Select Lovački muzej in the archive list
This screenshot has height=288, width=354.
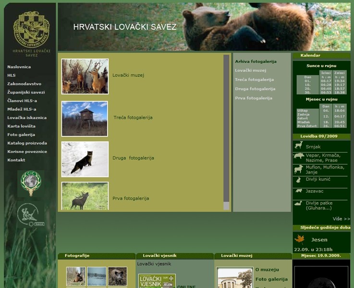251,71
